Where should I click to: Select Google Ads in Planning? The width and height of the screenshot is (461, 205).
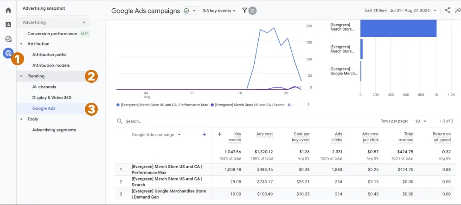[44, 108]
